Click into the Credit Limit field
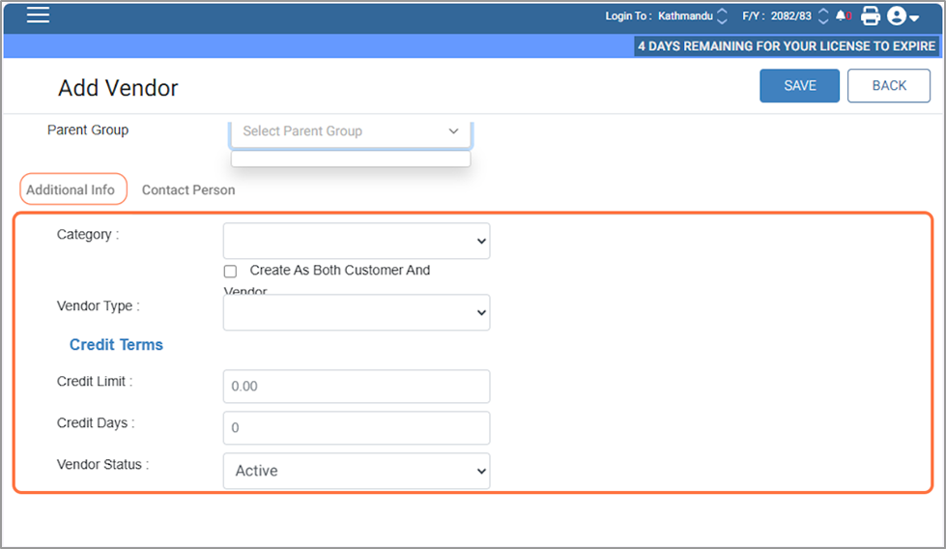This screenshot has height=549, width=946. point(356,386)
